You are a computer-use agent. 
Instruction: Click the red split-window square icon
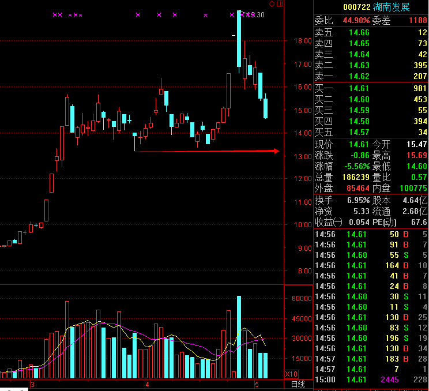[x=280, y=4]
